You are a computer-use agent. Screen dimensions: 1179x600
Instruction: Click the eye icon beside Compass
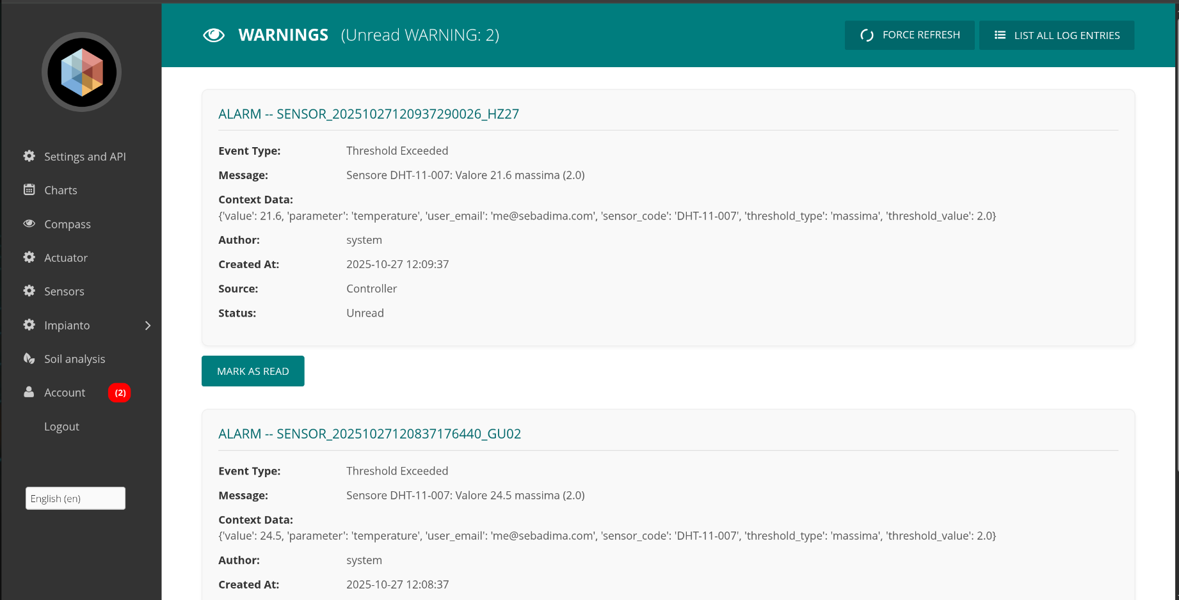coord(29,224)
